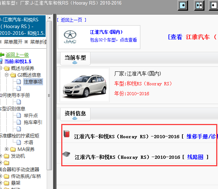Click the MA保养 folder icon
This screenshot has height=189, width=218.
click(13, 149)
